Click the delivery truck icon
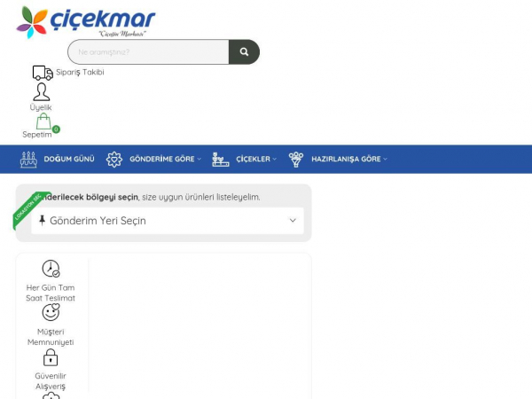Viewport: 532px width, 399px height. 43,73
